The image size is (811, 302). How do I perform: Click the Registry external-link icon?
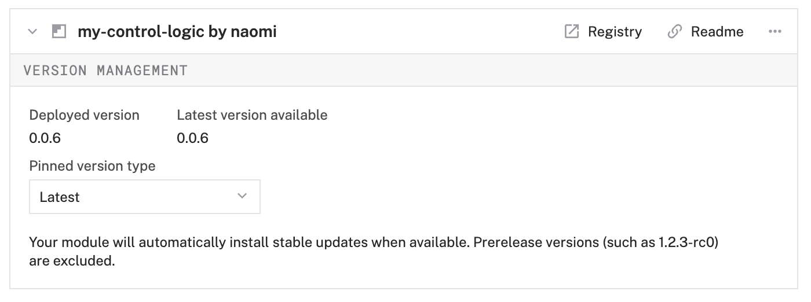[572, 32]
